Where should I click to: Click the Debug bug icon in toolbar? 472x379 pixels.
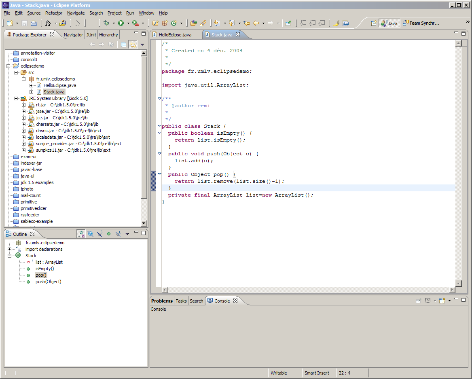107,23
